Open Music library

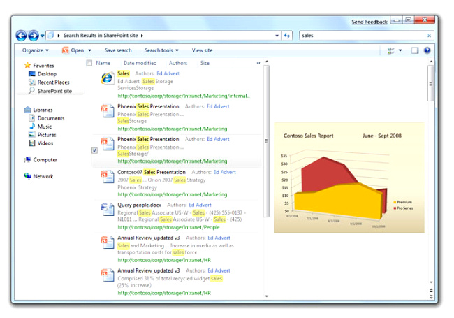(44, 127)
